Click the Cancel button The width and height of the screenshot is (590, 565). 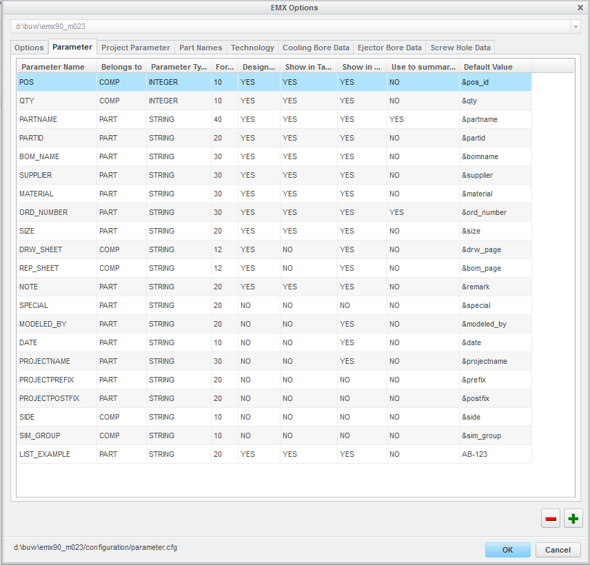(x=558, y=550)
